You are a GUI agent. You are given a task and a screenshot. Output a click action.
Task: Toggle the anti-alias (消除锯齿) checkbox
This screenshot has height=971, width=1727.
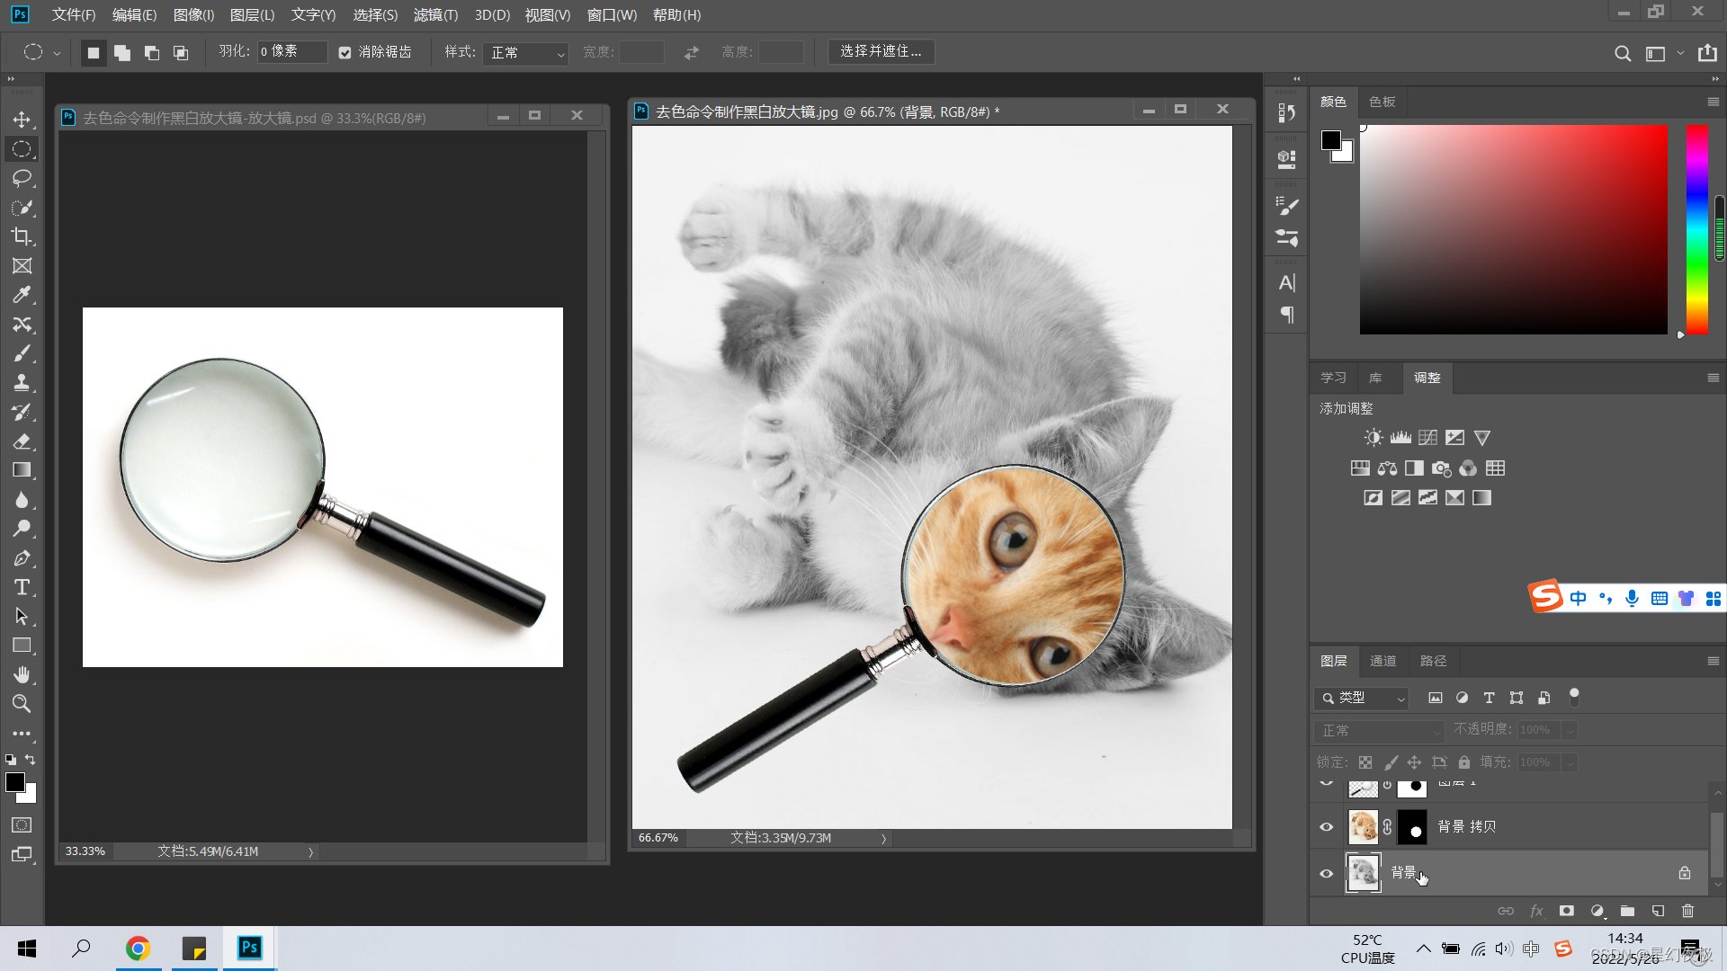[x=345, y=53]
